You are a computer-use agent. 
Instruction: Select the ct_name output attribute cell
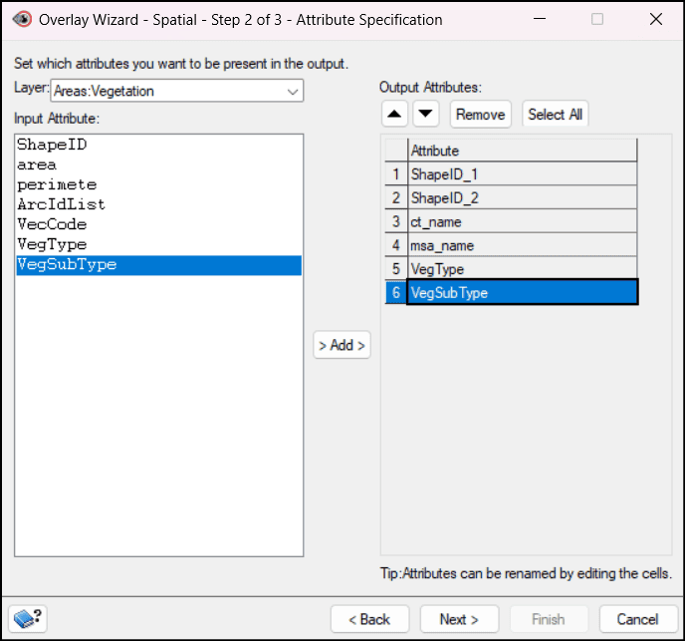click(x=523, y=221)
